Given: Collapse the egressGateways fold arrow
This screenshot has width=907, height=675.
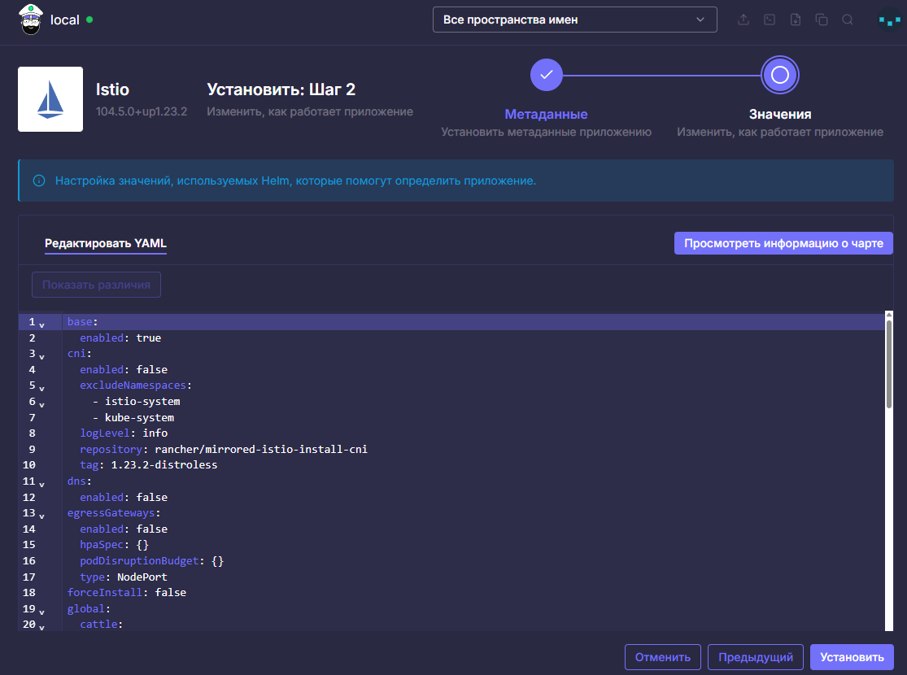Looking at the screenshot, I should click(41, 516).
